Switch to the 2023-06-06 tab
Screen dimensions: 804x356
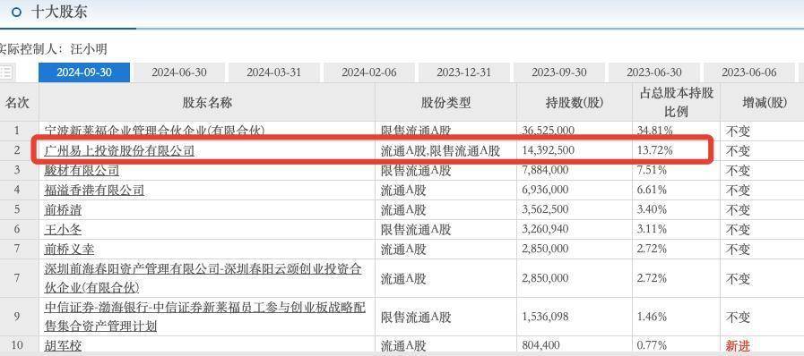pos(749,72)
